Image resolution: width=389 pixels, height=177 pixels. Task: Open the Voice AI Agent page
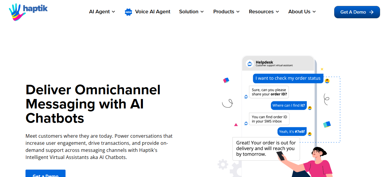(152, 12)
